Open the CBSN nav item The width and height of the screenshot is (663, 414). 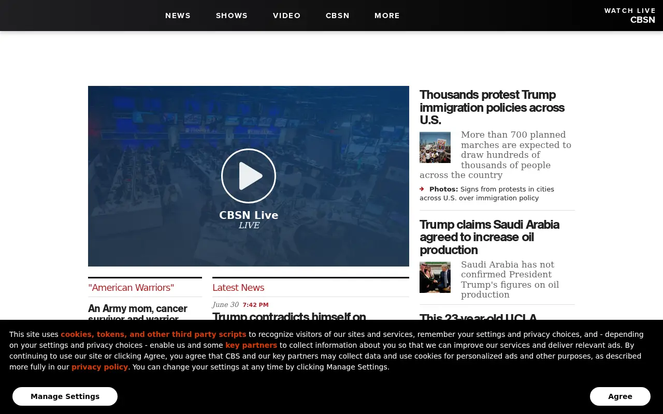click(x=337, y=16)
